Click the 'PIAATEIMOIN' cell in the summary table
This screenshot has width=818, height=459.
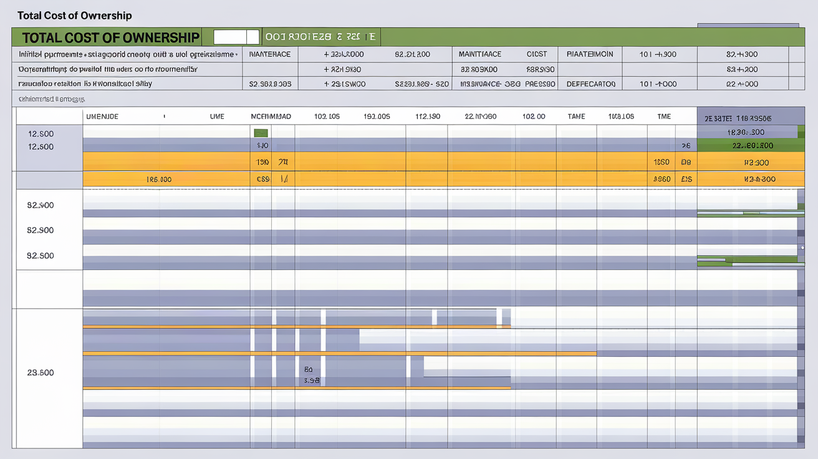tap(590, 54)
